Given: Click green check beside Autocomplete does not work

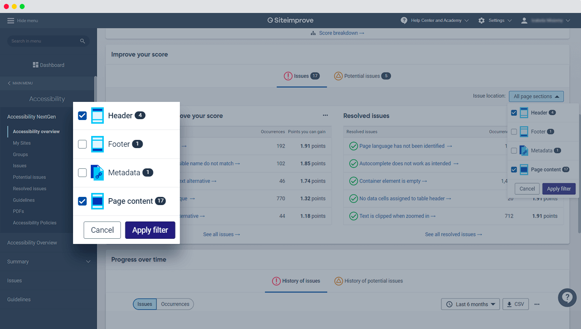Looking at the screenshot, I should pyautogui.click(x=353, y=164).
